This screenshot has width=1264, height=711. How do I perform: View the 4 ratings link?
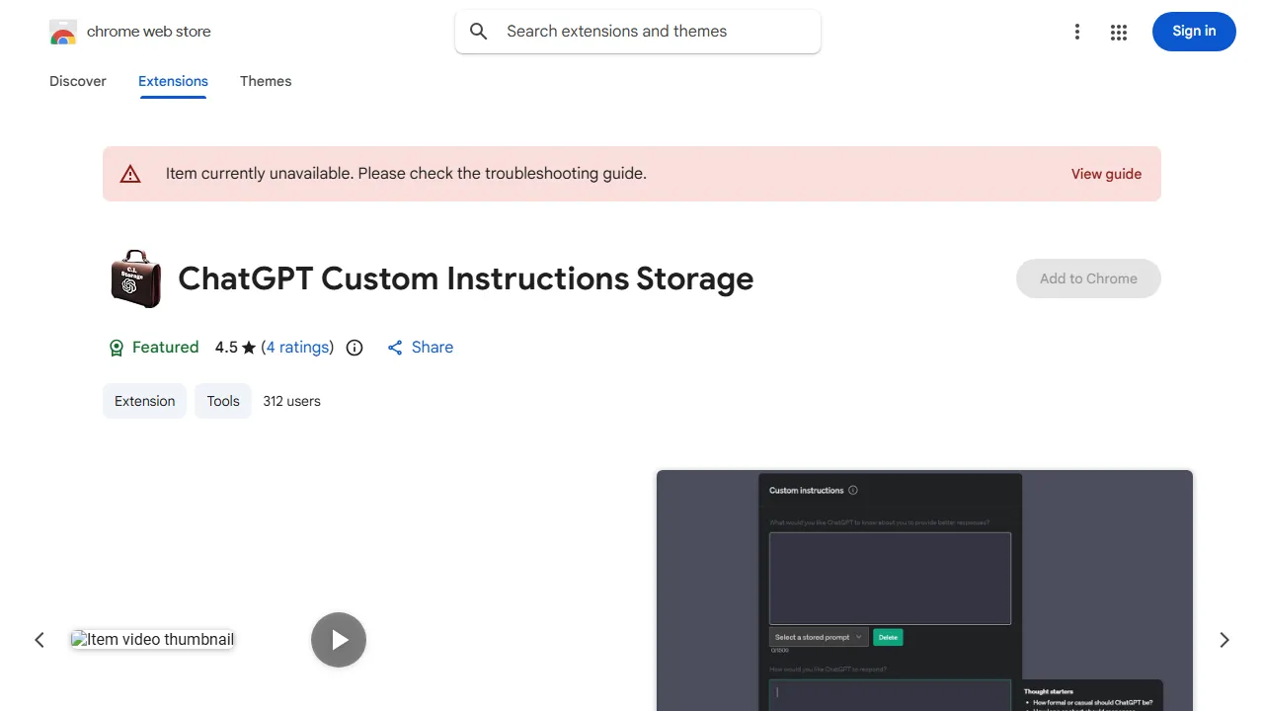(297, 347)
